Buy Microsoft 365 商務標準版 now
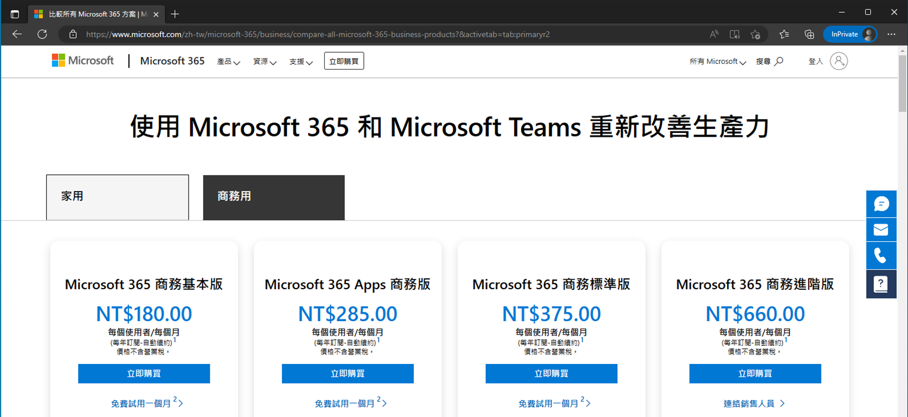908x417 pixels. pos(551,374)
